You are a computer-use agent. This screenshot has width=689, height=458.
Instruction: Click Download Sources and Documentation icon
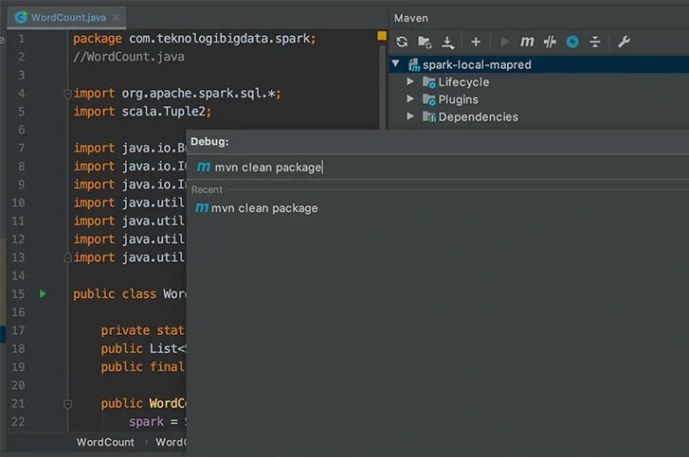[448, 42]
